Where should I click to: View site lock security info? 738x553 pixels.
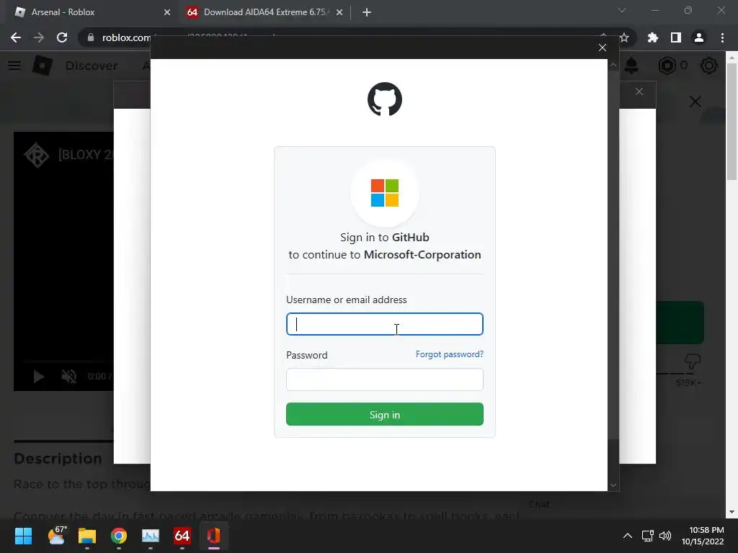[91, 37]
